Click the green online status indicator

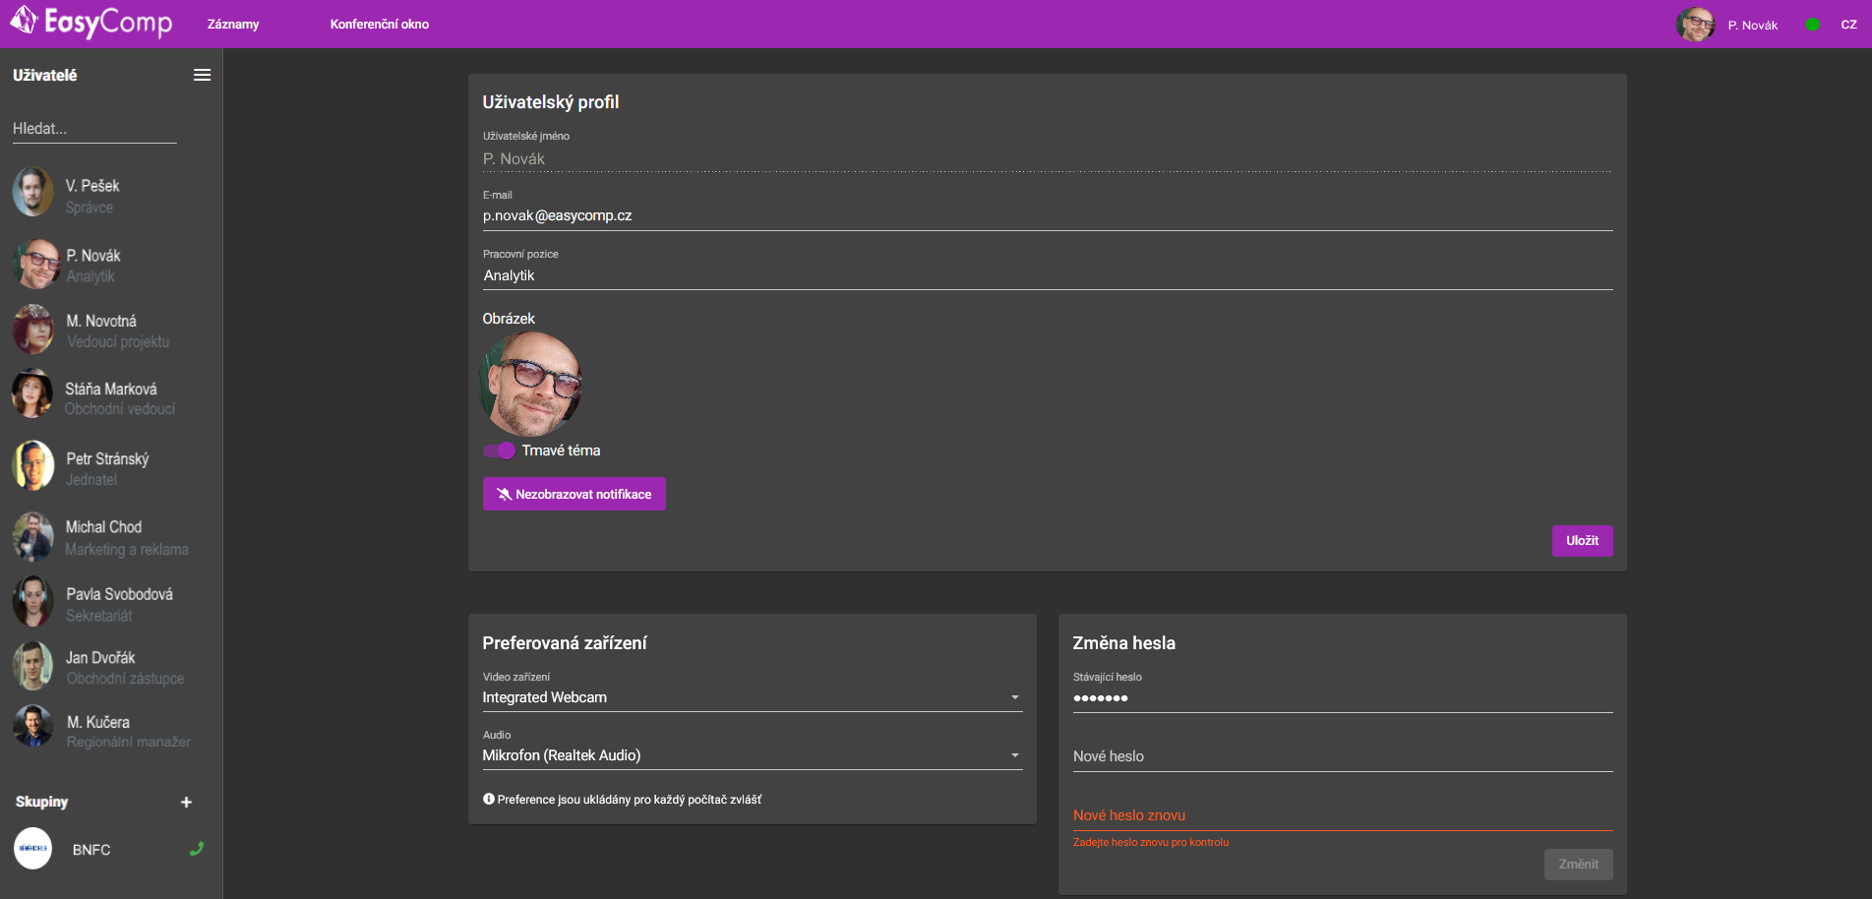1812,25
